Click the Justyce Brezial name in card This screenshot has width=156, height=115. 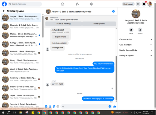58,30
